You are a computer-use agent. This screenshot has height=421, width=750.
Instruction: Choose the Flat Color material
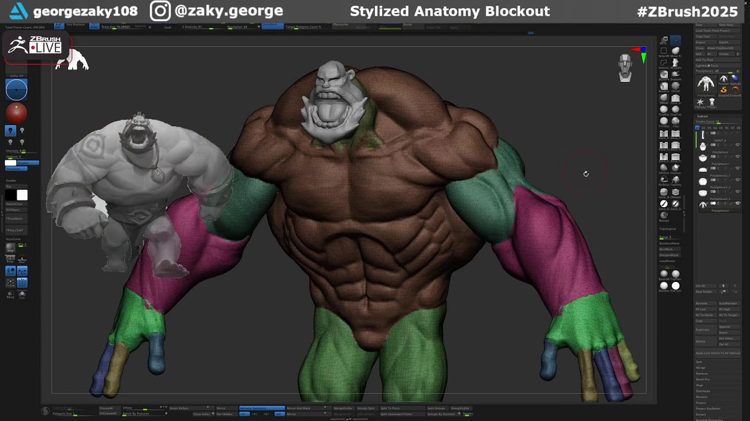(x=676, y=285)
